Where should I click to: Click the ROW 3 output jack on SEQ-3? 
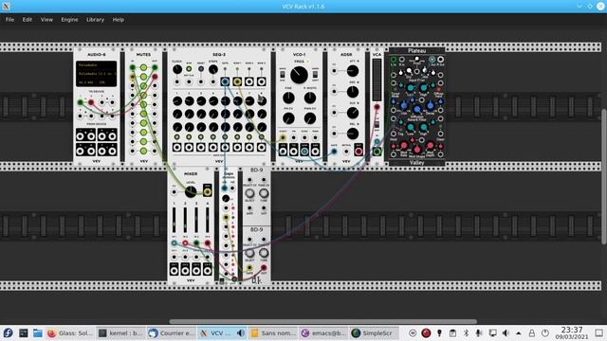point(262,81)
